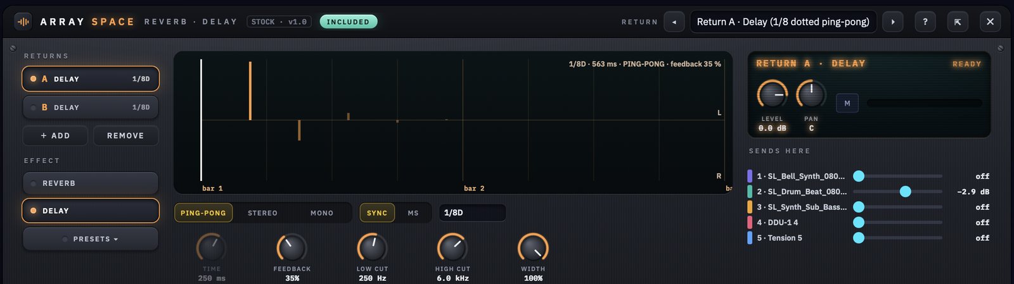
Task: Click the HIGH CUT knob
Action: pyautogui.click(x=452, y=248)
